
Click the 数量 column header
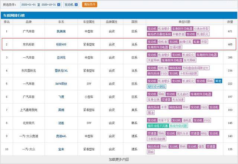click(230, 22)
